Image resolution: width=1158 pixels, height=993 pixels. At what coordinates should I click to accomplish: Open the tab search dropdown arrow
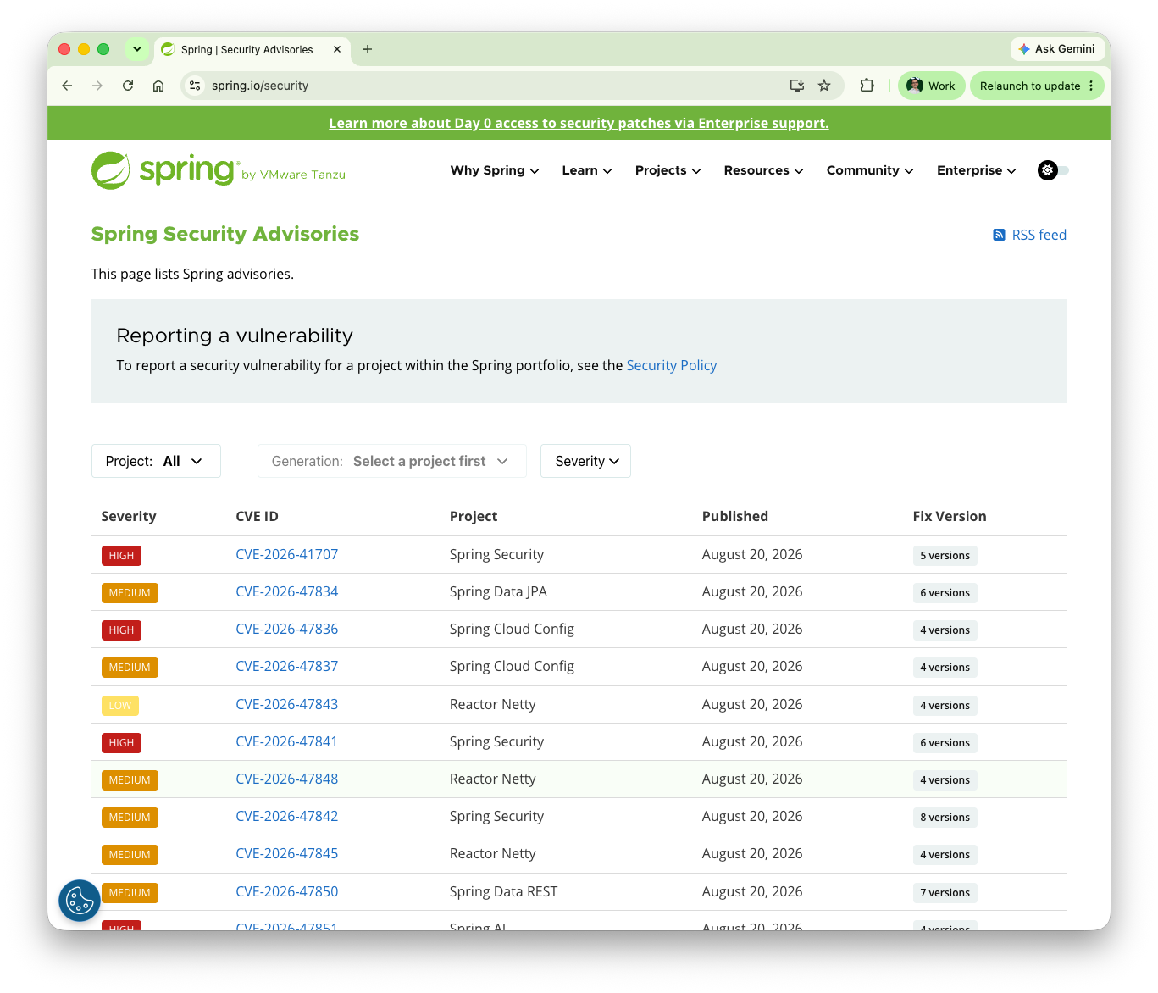tap(137, 49)
